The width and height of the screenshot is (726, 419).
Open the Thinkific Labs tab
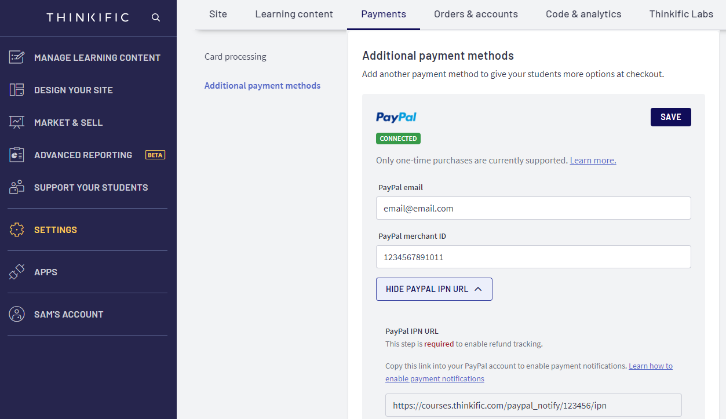click(x=681, y=14)
